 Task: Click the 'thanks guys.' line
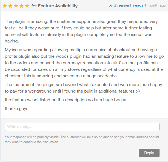17,109
